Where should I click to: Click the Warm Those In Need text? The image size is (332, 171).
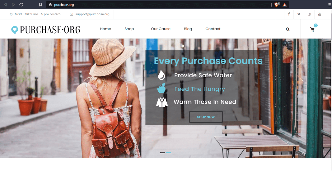coord(205,102)
